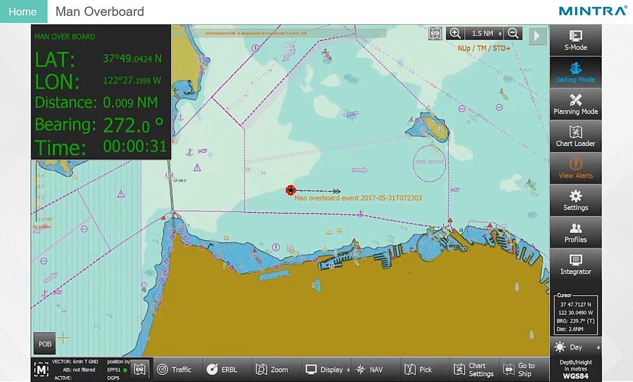
Task: Switch to Sailing Mode
Action: pos(576,72)
